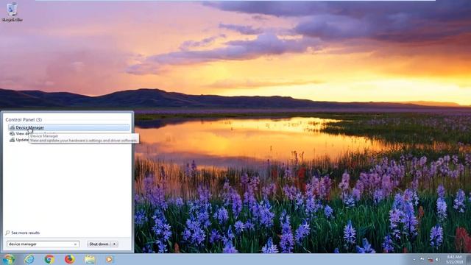Show hidden system tray icons
Screen dimensions: 471x265
coord(414,259)
